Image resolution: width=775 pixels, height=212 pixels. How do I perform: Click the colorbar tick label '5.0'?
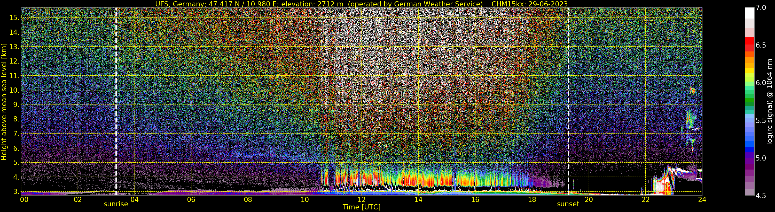[x=761, y=158]
